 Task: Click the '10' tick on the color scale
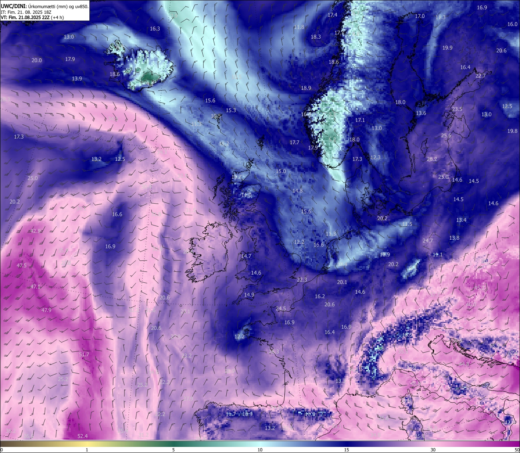pyautogui.click(x=260, y=450)
